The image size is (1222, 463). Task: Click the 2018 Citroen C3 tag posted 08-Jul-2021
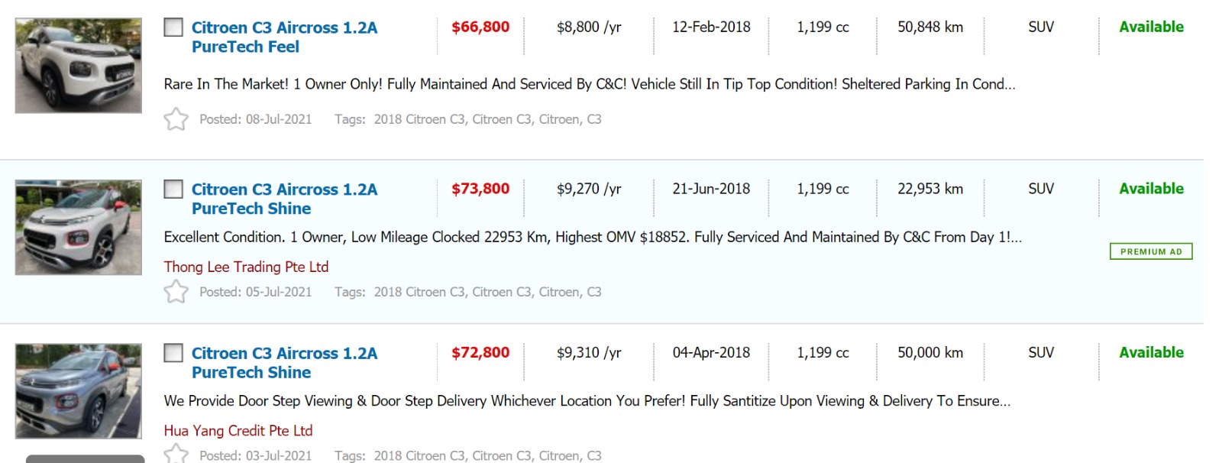(x=419, y=119)
